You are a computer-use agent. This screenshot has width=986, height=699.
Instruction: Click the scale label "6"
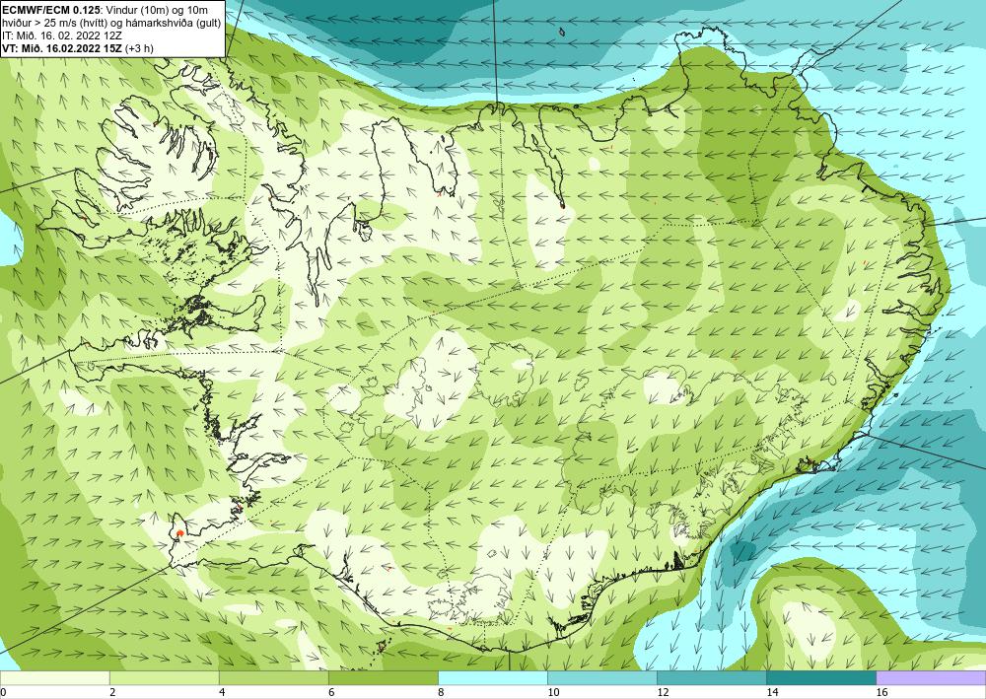pyautogui.click(x=330, y=692)
